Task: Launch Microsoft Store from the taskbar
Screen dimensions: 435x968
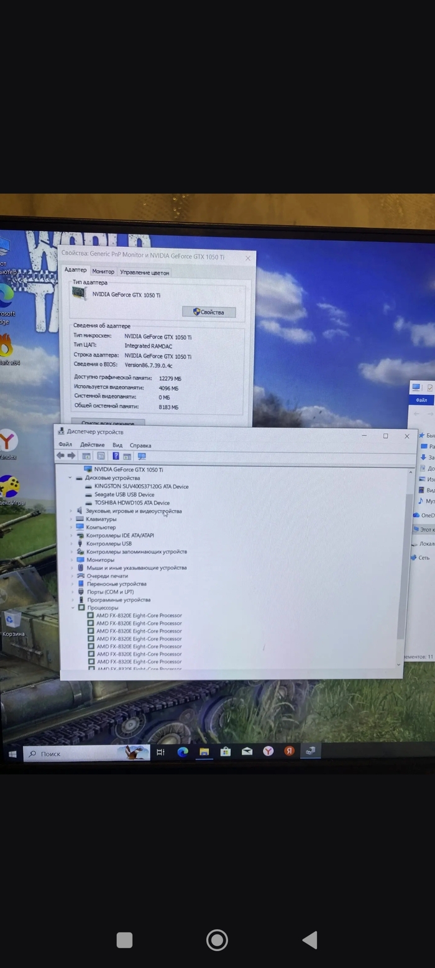Action: tap(226, 752)
